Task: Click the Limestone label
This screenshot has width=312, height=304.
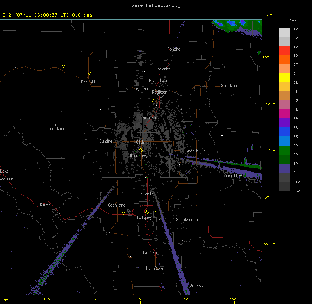Action: [55, 129]
